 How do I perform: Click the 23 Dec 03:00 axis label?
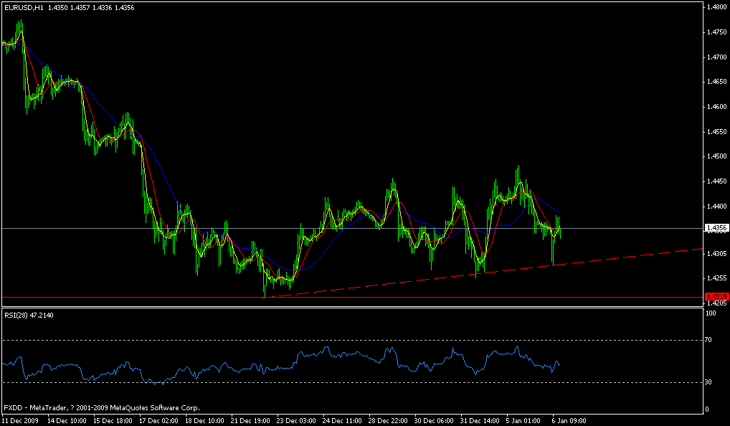pos(296,419)
